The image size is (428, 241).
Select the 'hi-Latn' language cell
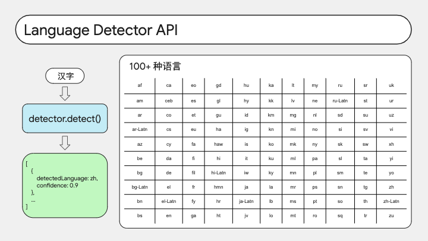tap(218, 173)
